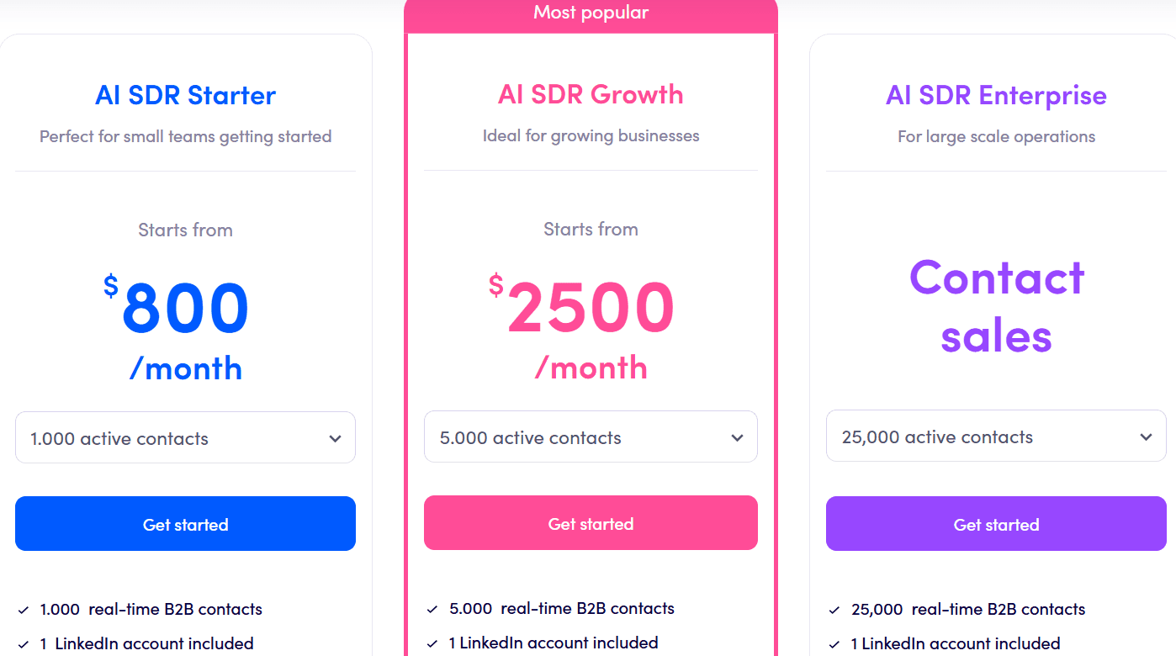Select the AI SDR Growth plan heading
1176x656 pixels.
pos(591,94)
